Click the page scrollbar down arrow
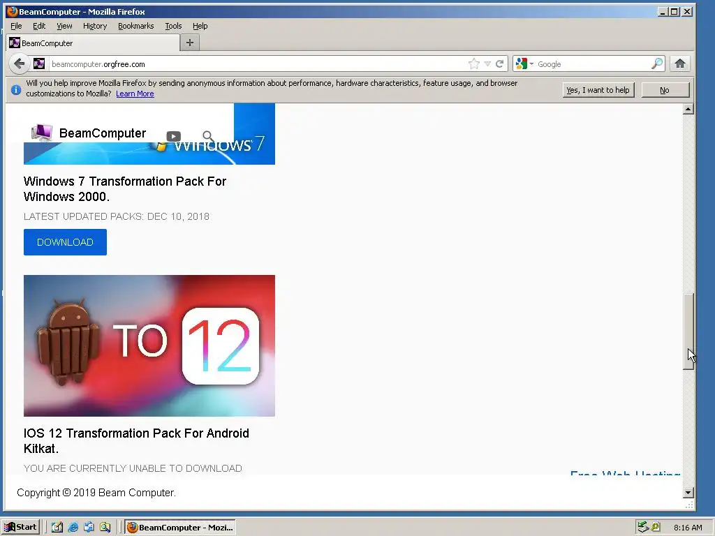 tap(688, 492)
